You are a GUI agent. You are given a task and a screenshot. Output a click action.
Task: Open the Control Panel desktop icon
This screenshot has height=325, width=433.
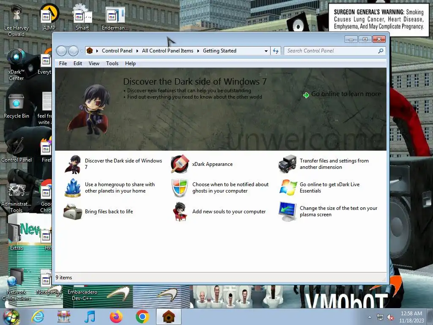[x=16, y=150]
